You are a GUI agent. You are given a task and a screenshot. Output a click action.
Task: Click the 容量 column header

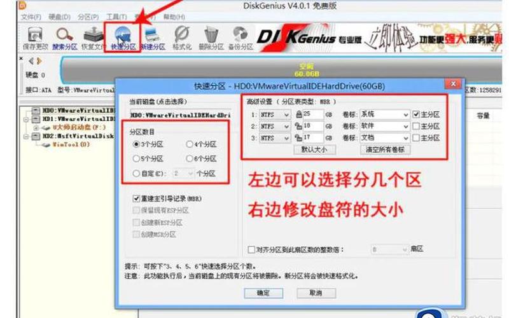pos(483,116)
